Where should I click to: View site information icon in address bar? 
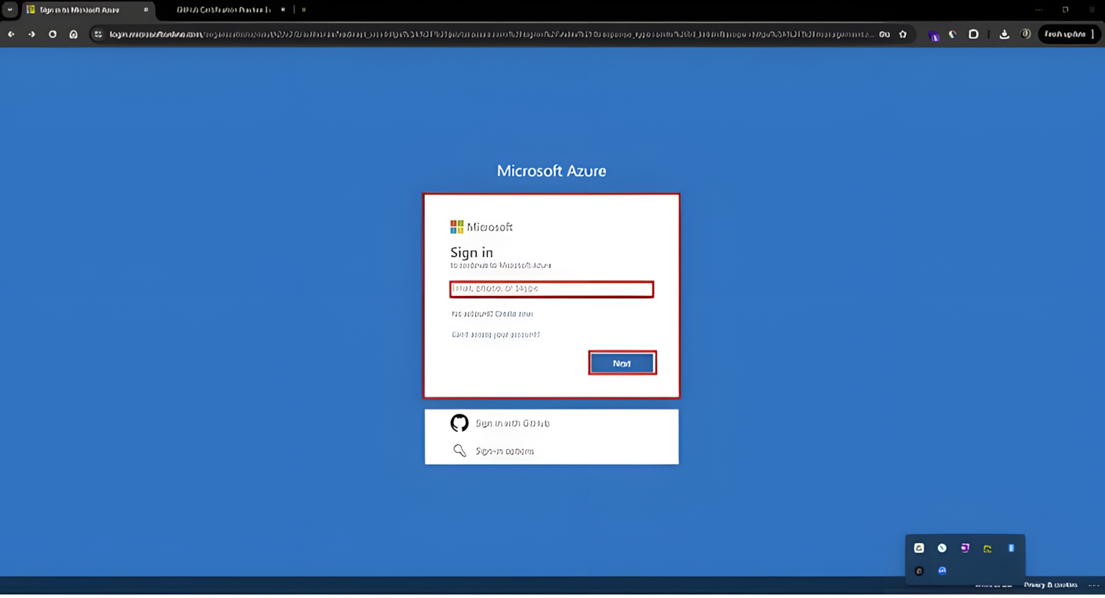pyautogui.click(x=98, y=34)
